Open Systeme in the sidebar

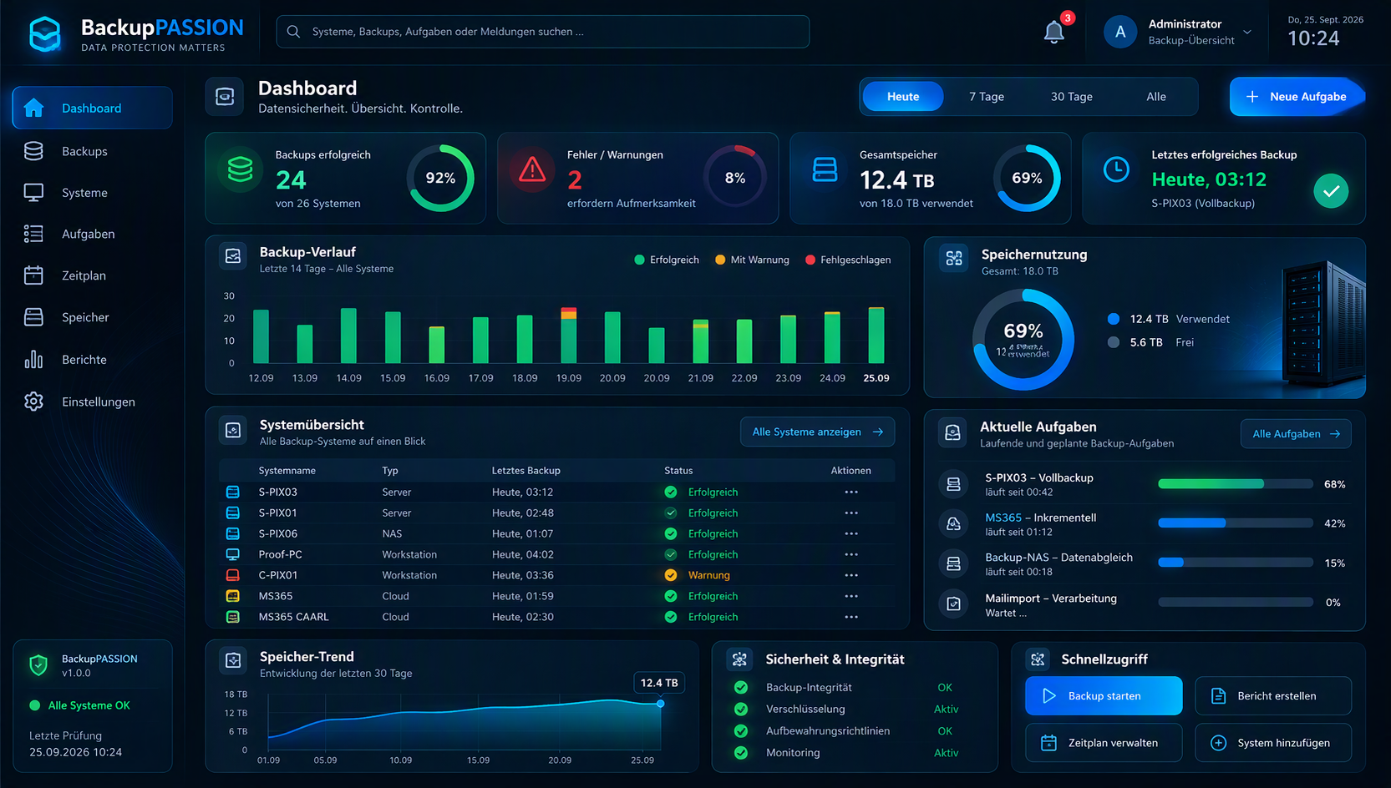tap(92, 193)
